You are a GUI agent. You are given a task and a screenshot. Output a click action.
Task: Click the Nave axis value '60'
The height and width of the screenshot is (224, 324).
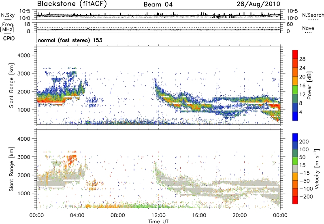290,24
